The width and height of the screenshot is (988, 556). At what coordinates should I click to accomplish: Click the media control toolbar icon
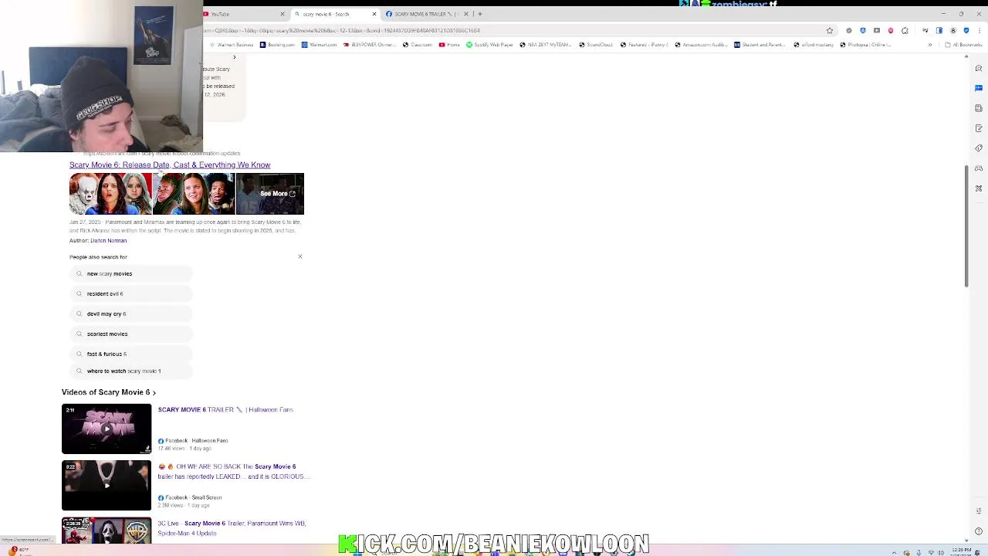coord(925,31)
